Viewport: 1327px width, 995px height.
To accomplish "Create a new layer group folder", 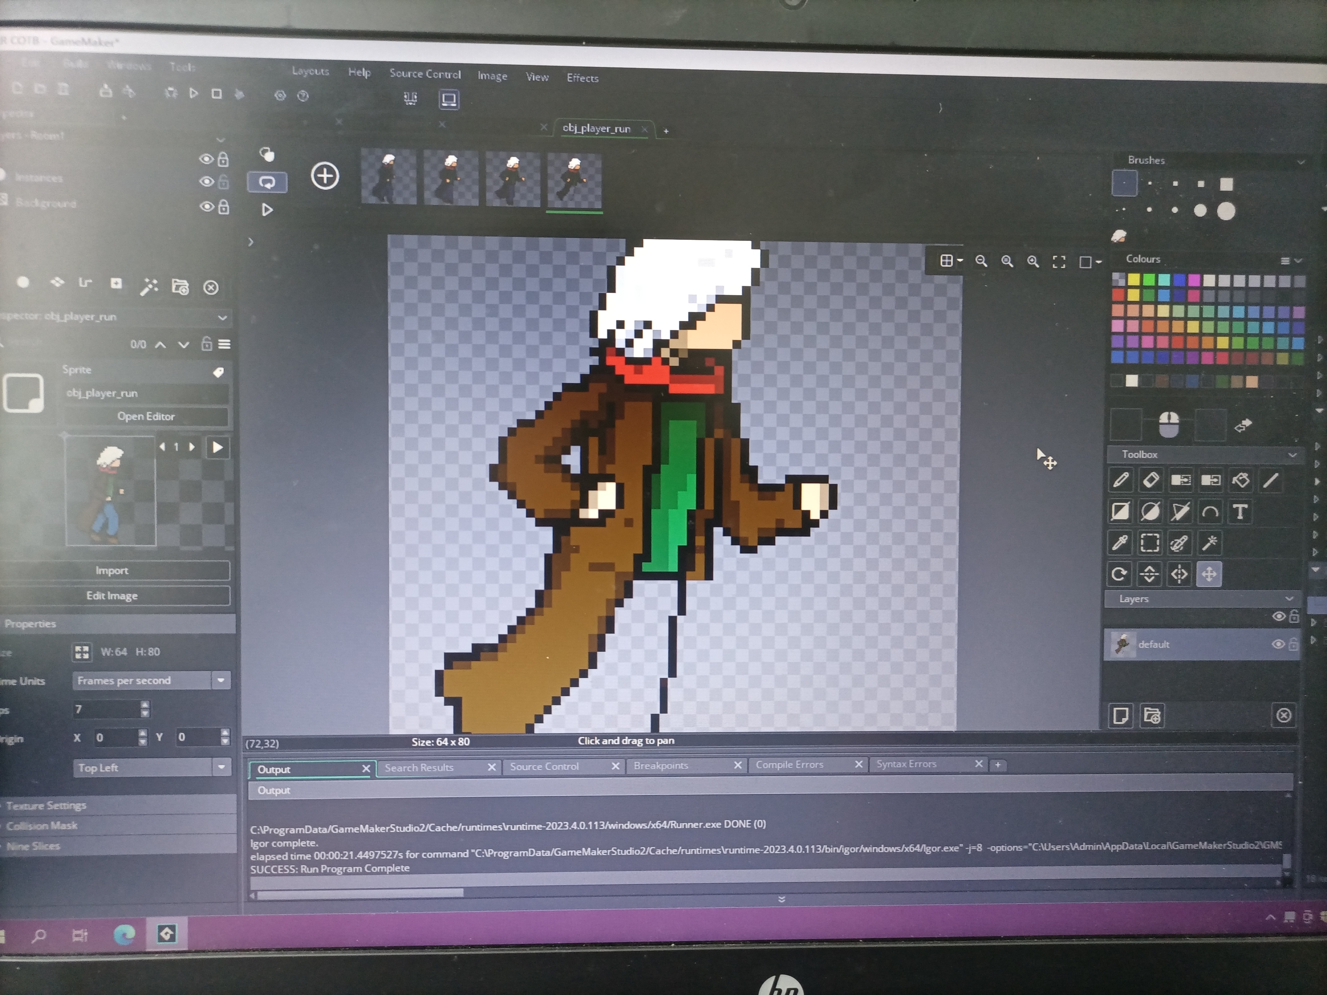I will click(1152, 715).
